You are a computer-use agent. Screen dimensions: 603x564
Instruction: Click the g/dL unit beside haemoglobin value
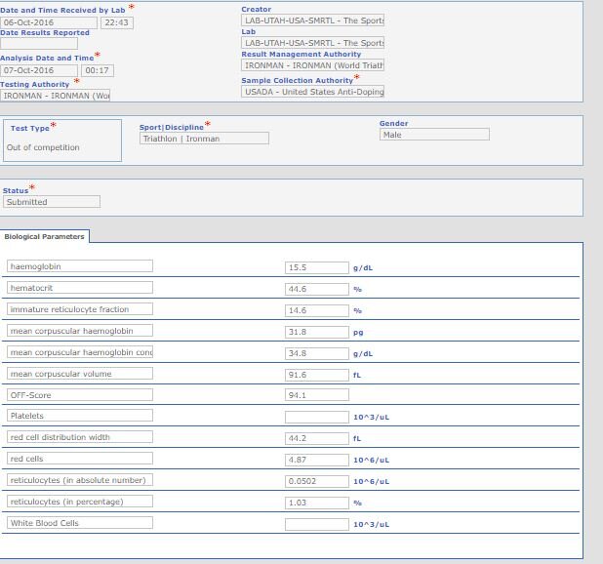(x=363, y=268)
